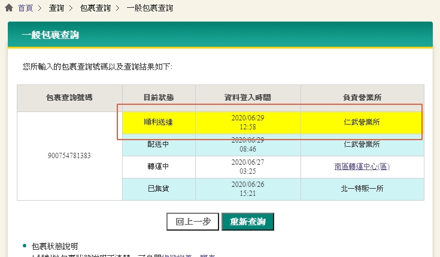Select the 已集貨 status cell
Screen dimensions: 440x257
point(158,189)
